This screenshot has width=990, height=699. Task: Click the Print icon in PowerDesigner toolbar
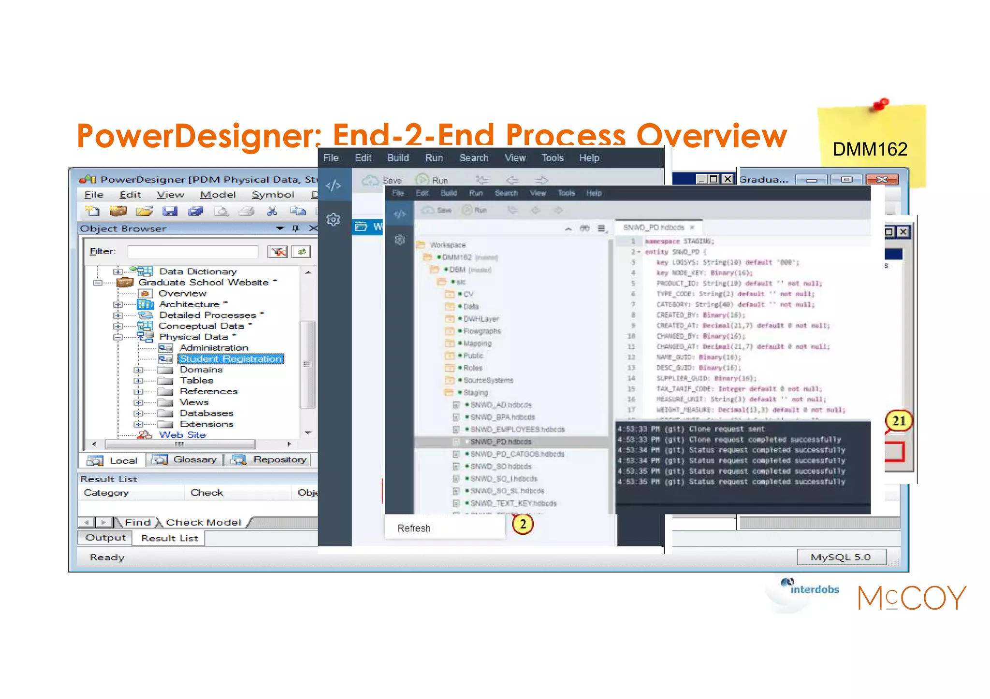pos(247,211)
